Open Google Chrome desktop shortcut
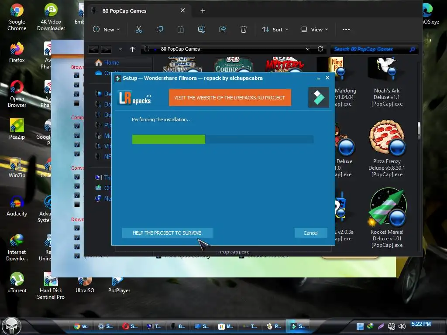 point(17,17)
